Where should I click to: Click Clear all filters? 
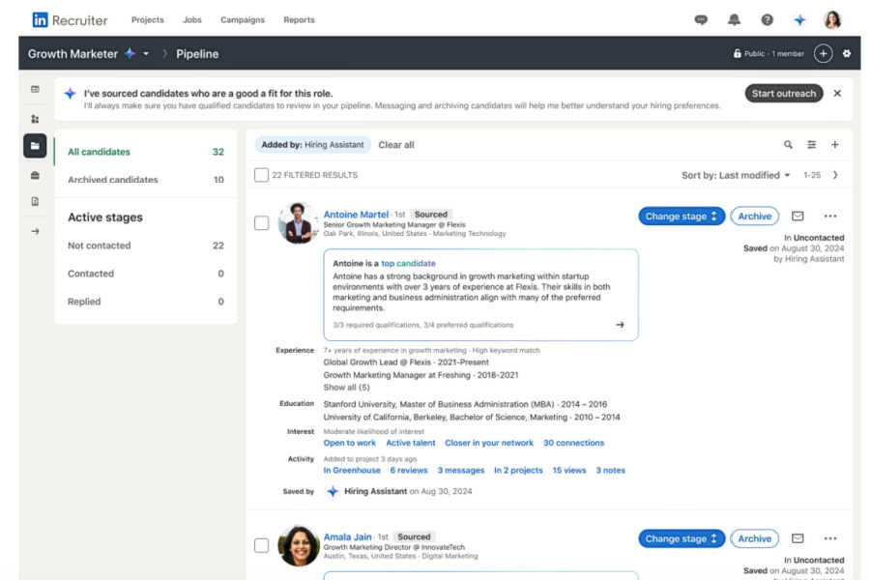396,145
